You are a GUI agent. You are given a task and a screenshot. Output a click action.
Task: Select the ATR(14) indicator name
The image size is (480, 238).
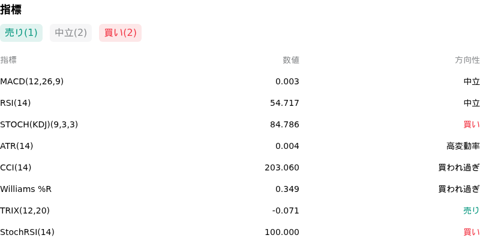[x=17, y=146]
